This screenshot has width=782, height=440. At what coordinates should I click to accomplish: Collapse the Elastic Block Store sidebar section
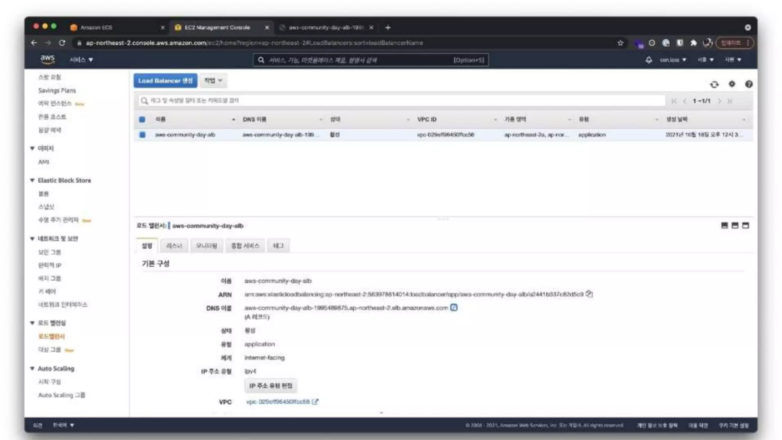pyautogui.click(x=32, y=180)
